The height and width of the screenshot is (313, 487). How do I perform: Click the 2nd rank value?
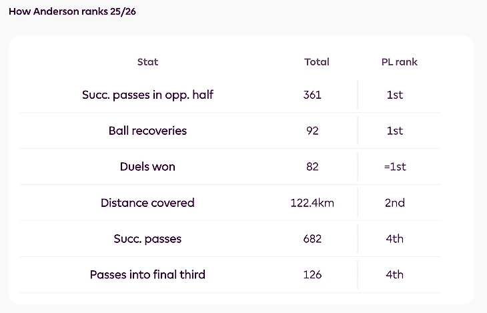click(395, 203)
